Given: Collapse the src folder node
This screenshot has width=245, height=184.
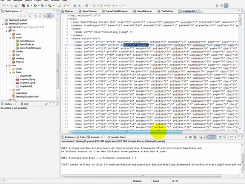Looking at the screenshot, I should (x=6, y=31).
